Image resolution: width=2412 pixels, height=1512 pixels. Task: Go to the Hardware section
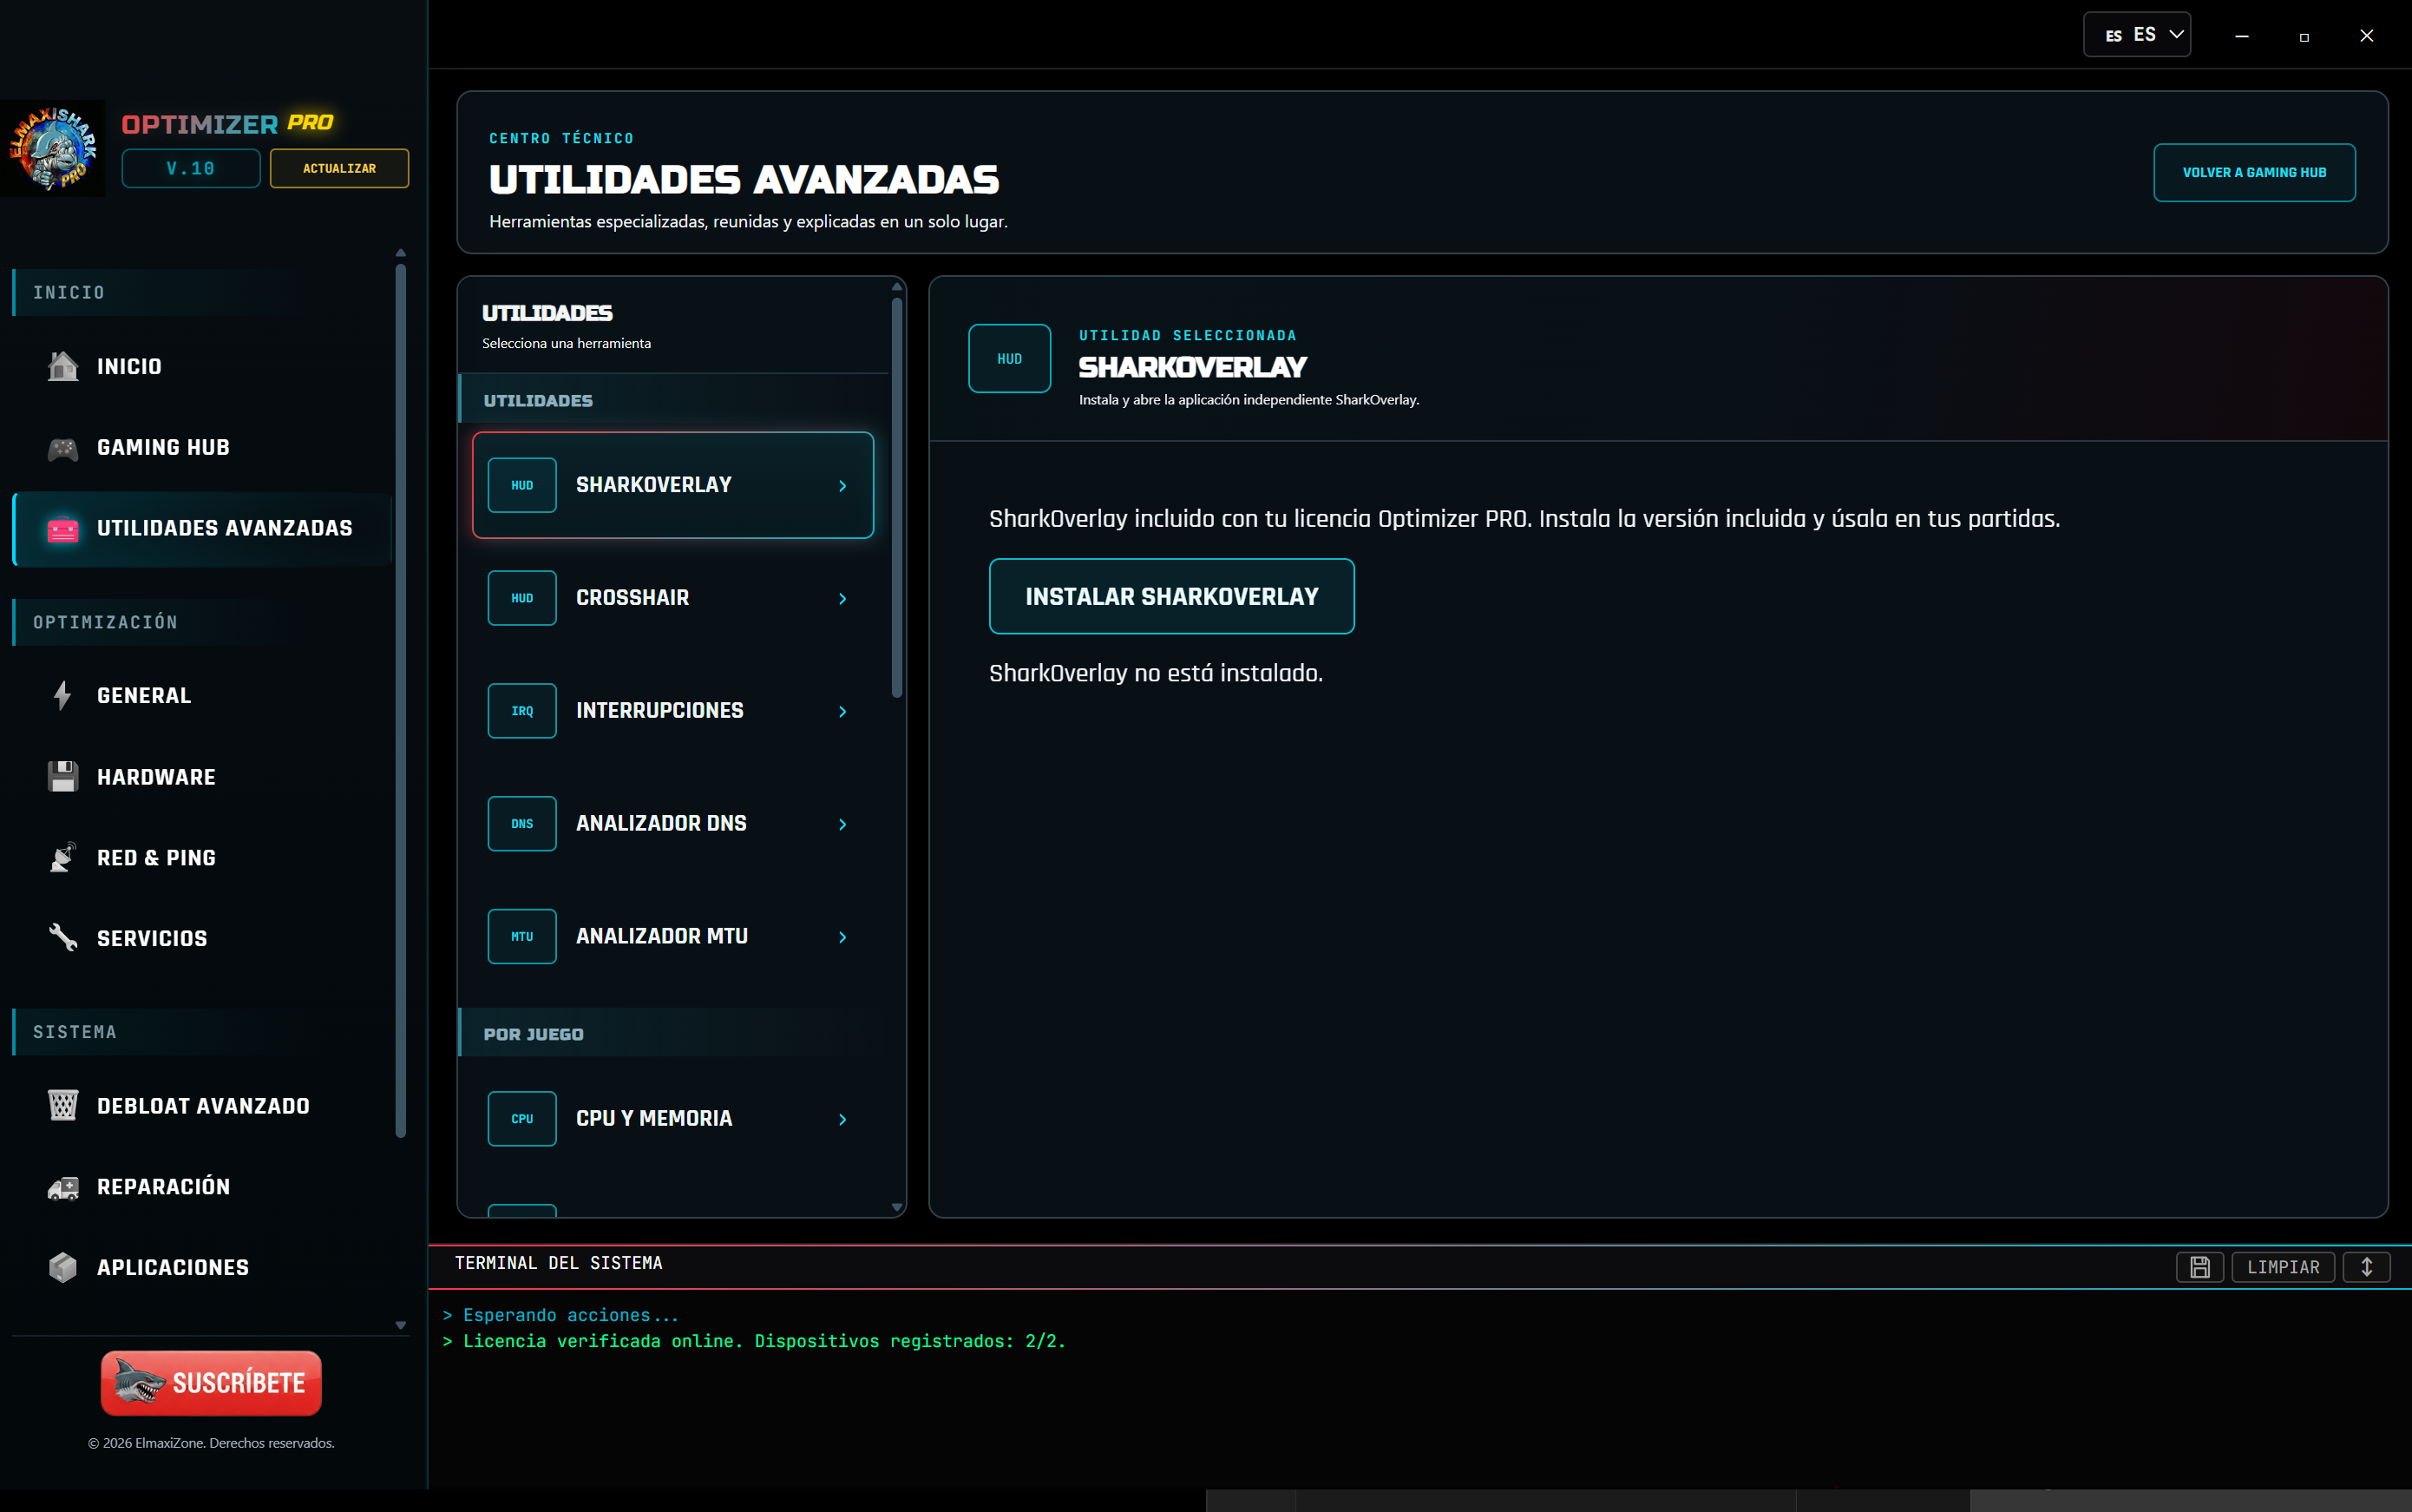click(202, 777)
